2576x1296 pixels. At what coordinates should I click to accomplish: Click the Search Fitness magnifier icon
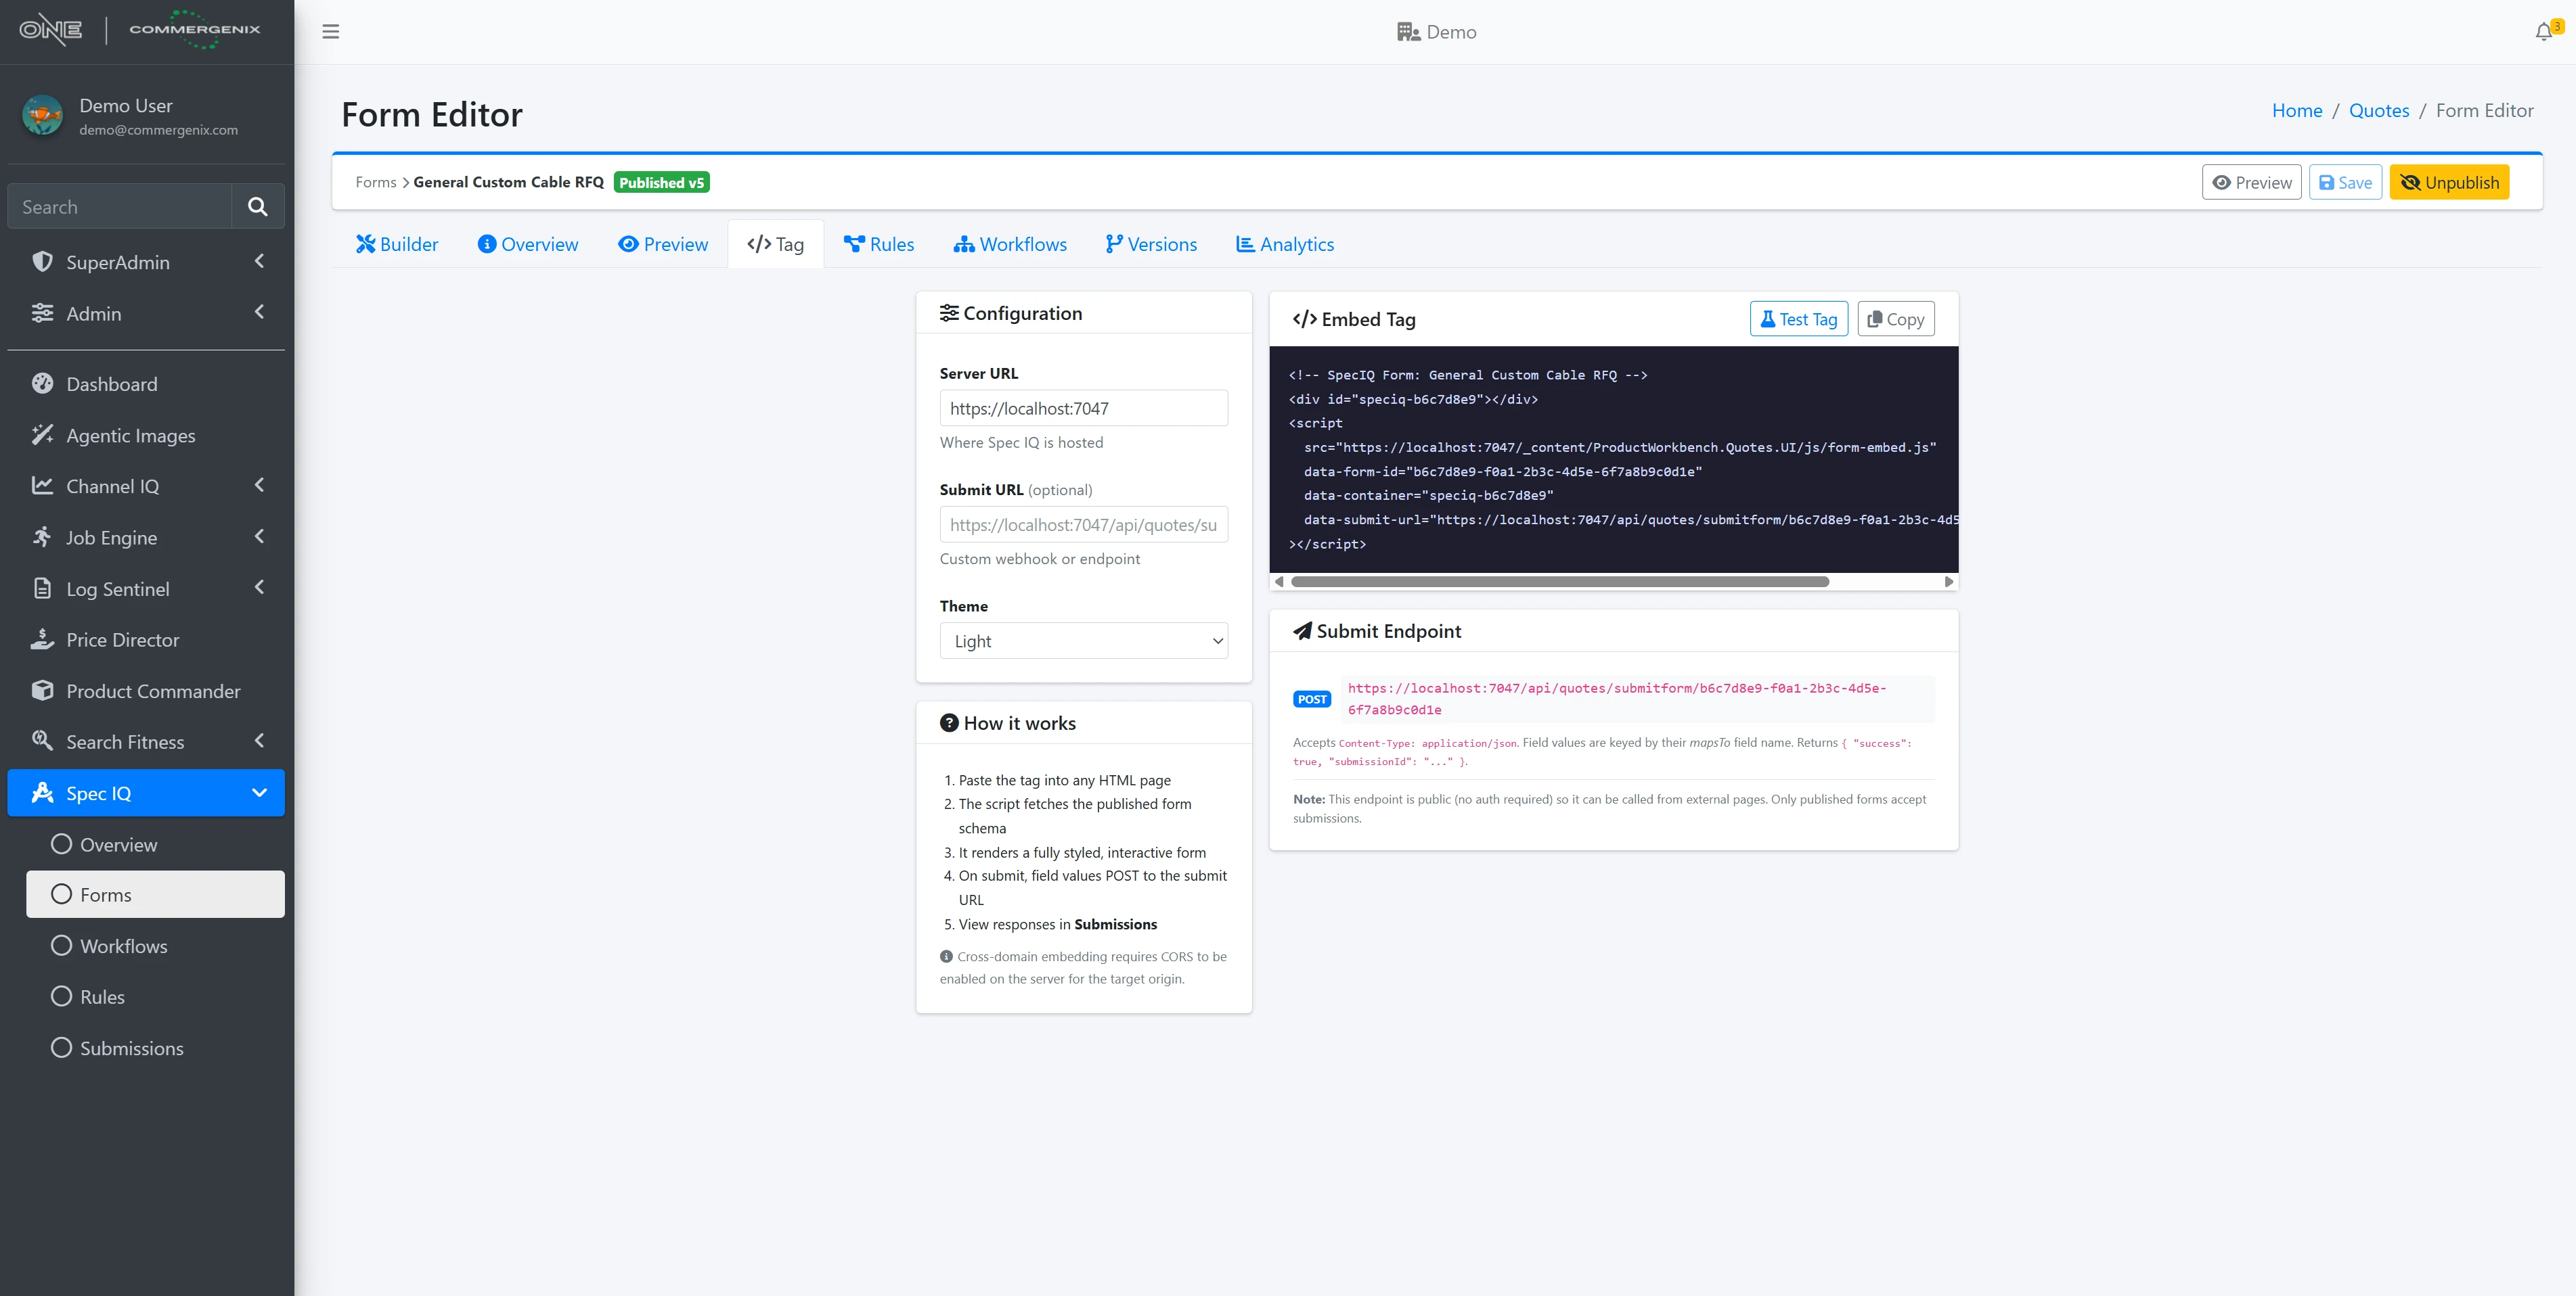pos(42,741)
